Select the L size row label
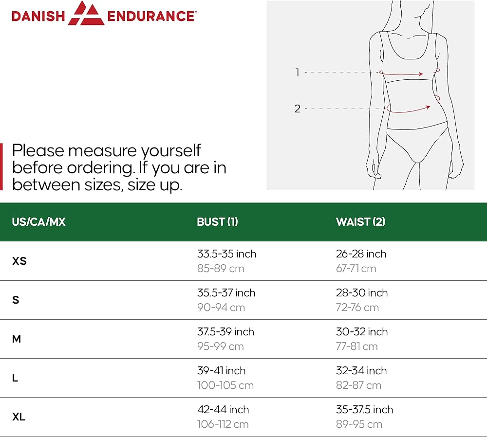Screen dimensions: 487x437 pyautogui.click(x=15, y=378)
